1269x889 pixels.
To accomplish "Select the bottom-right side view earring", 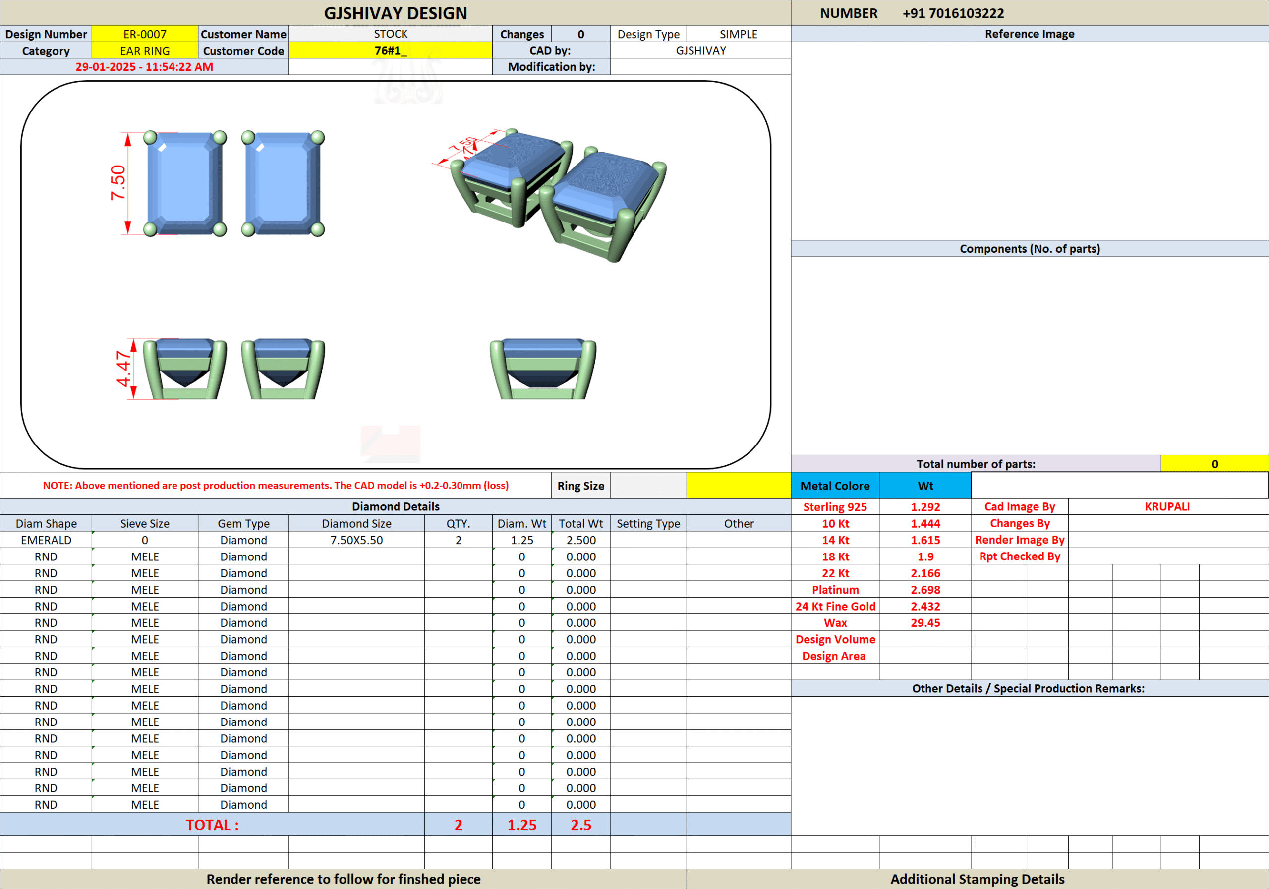I will click(x=543, y=369).
